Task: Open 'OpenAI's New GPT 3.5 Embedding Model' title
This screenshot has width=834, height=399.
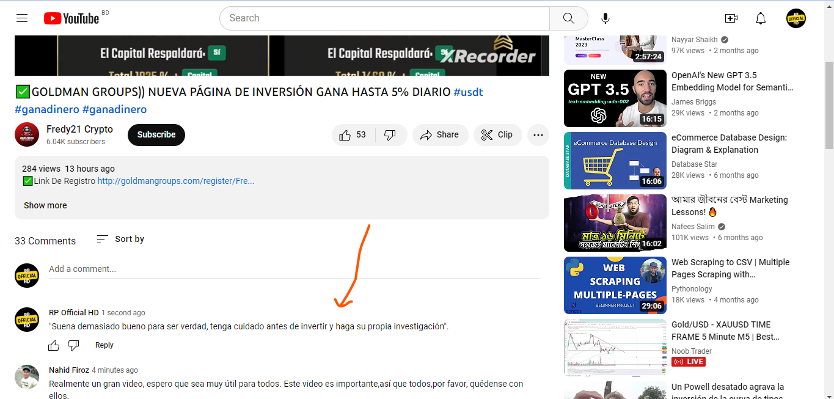Action: click(732, 81)
